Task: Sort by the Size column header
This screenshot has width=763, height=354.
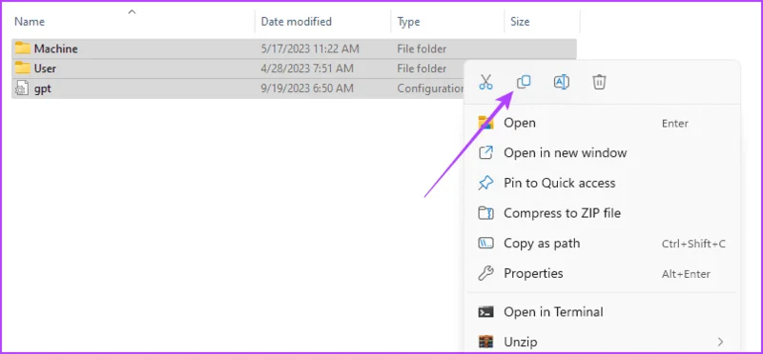Action: (x=520, y=21)
